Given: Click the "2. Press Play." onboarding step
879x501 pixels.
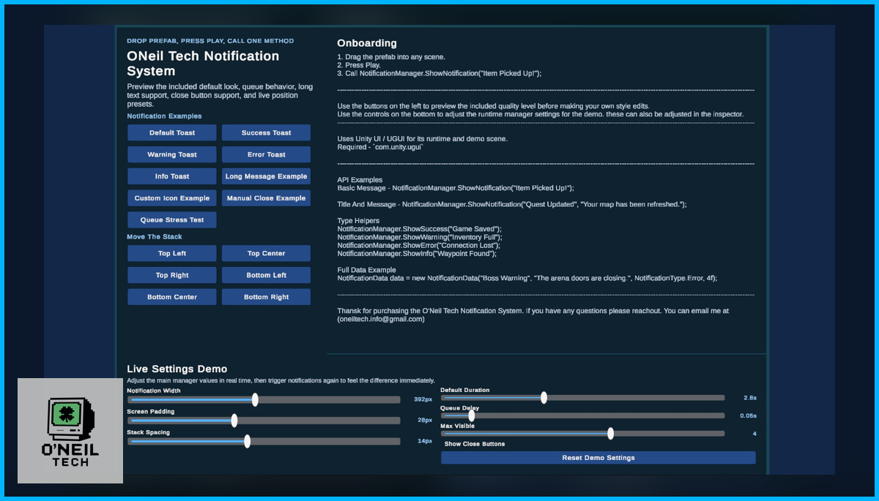Looking at the screenshot, I should click(x=359, y=65).
